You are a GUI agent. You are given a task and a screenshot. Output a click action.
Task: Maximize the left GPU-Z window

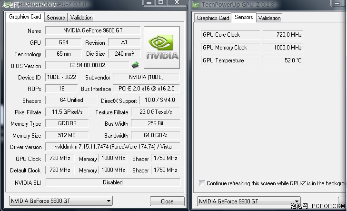(x=161, y=3)
